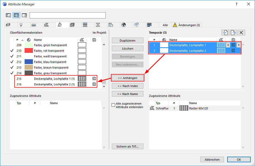Open the Änderungen (3) tab

(x=187, y=25)
